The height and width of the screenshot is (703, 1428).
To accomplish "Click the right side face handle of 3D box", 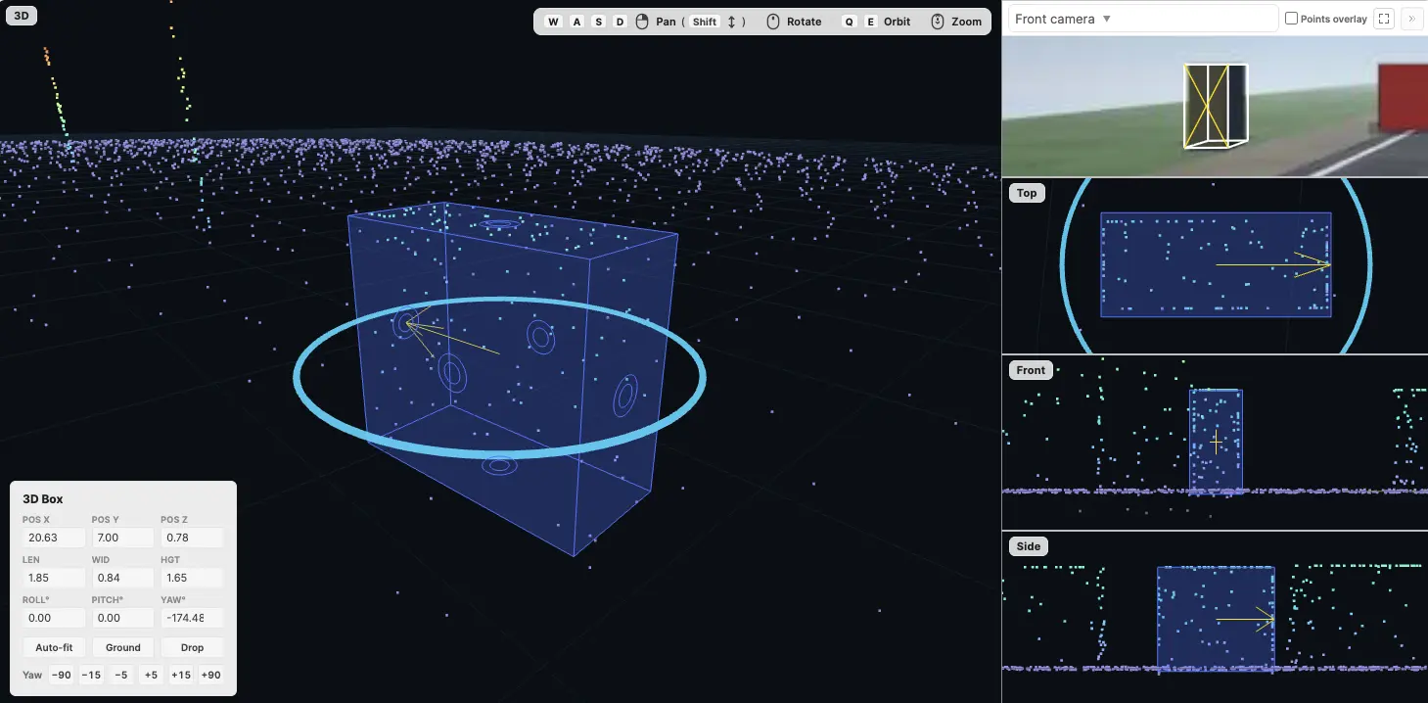I will tap(625, 397).
